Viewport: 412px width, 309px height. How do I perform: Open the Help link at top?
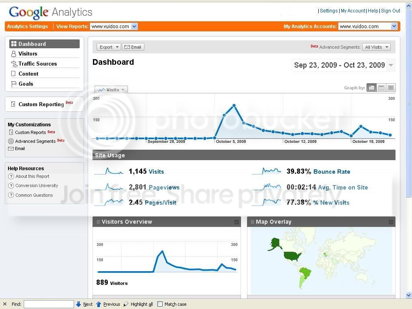(x=373, y=11)
